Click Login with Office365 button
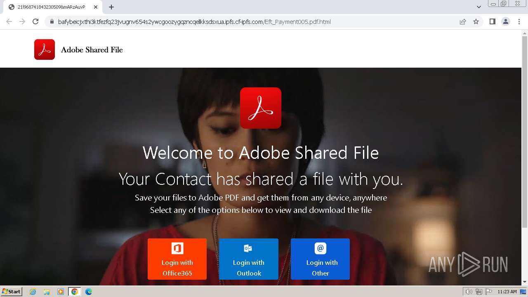The width and height of the screenshot is (528, 297). click(177, 259)
